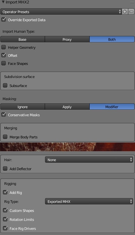The height and width of the screenshot is (235, 135).
Task: Select Base human type
Action: tap(23, 39)
